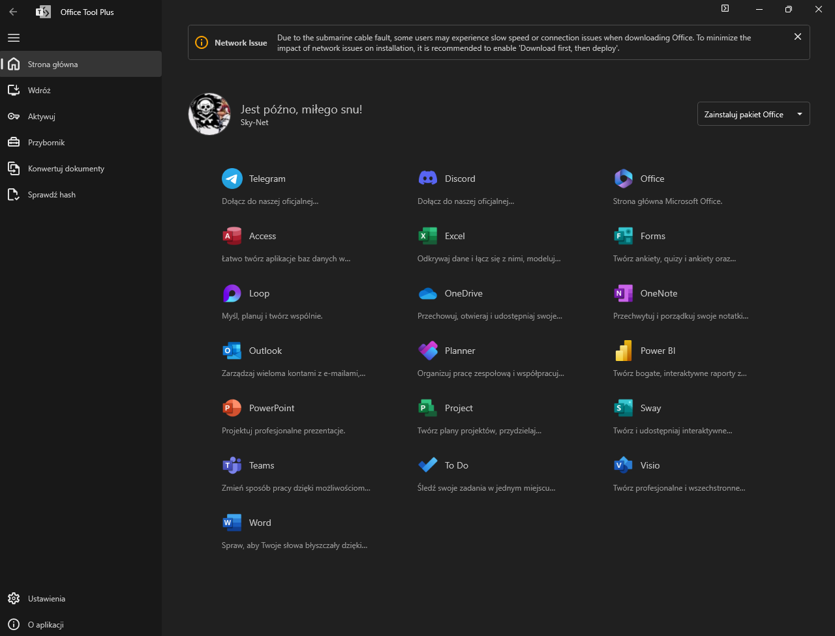Viewport: 835px width, 636px height.
Task: Open the blue Word icon
Action: pos(232,523)
